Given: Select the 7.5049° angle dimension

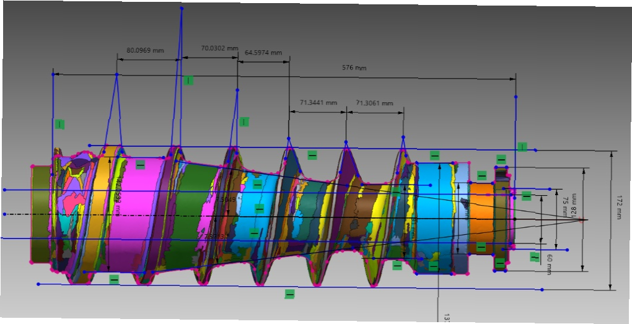Looking at the screenshot, I should (227, 199).
